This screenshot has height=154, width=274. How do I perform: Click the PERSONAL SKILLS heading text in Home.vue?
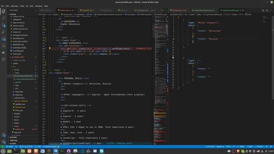point(73,78)
